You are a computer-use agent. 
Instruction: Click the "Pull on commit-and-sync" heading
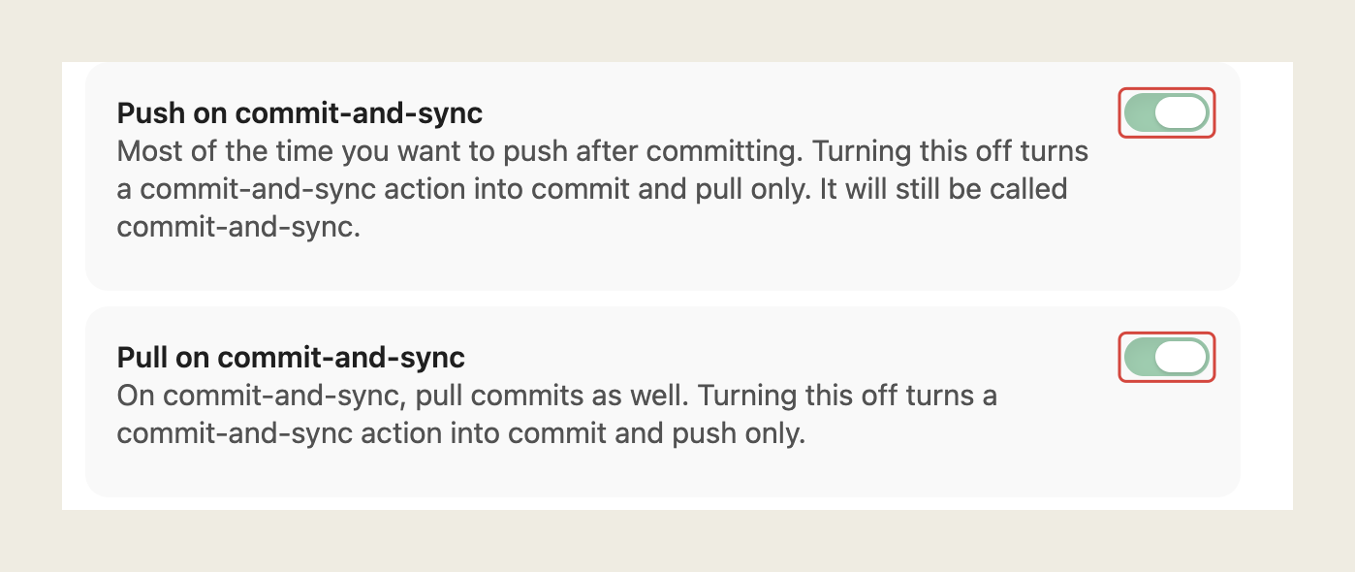(x=291, y=358)
